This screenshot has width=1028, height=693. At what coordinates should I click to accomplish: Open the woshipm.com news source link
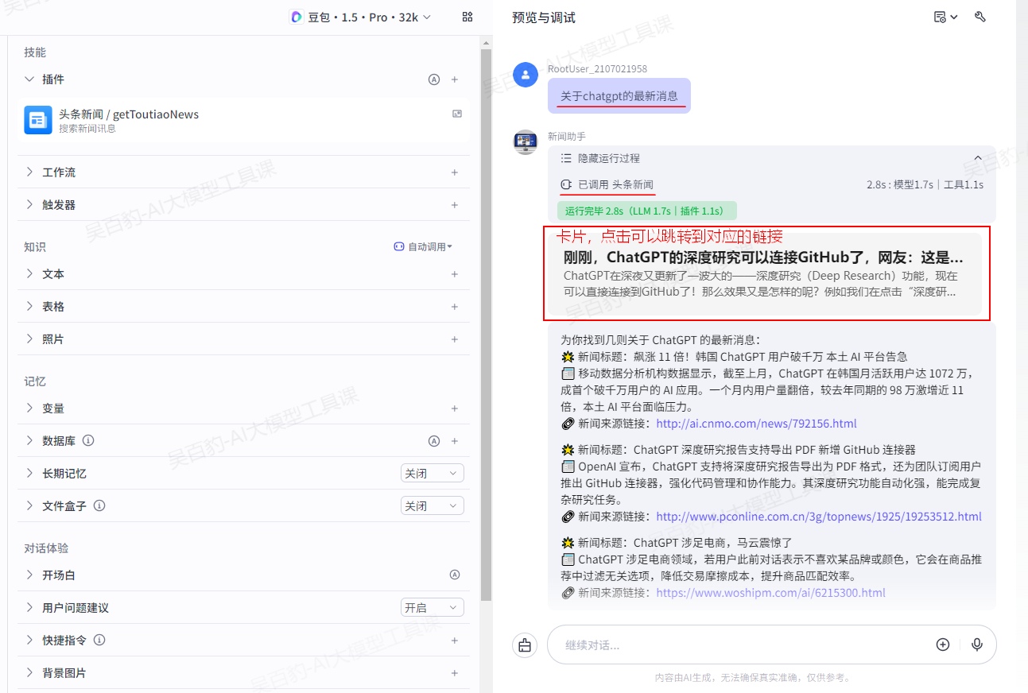click(x=770, y=593)
